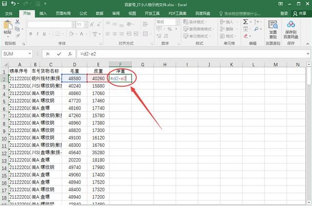Viewport: 312px width, 206px height.
Task: Cancel formula entry with the X icon
Action: pyautogui.click(x=48, y=54)
